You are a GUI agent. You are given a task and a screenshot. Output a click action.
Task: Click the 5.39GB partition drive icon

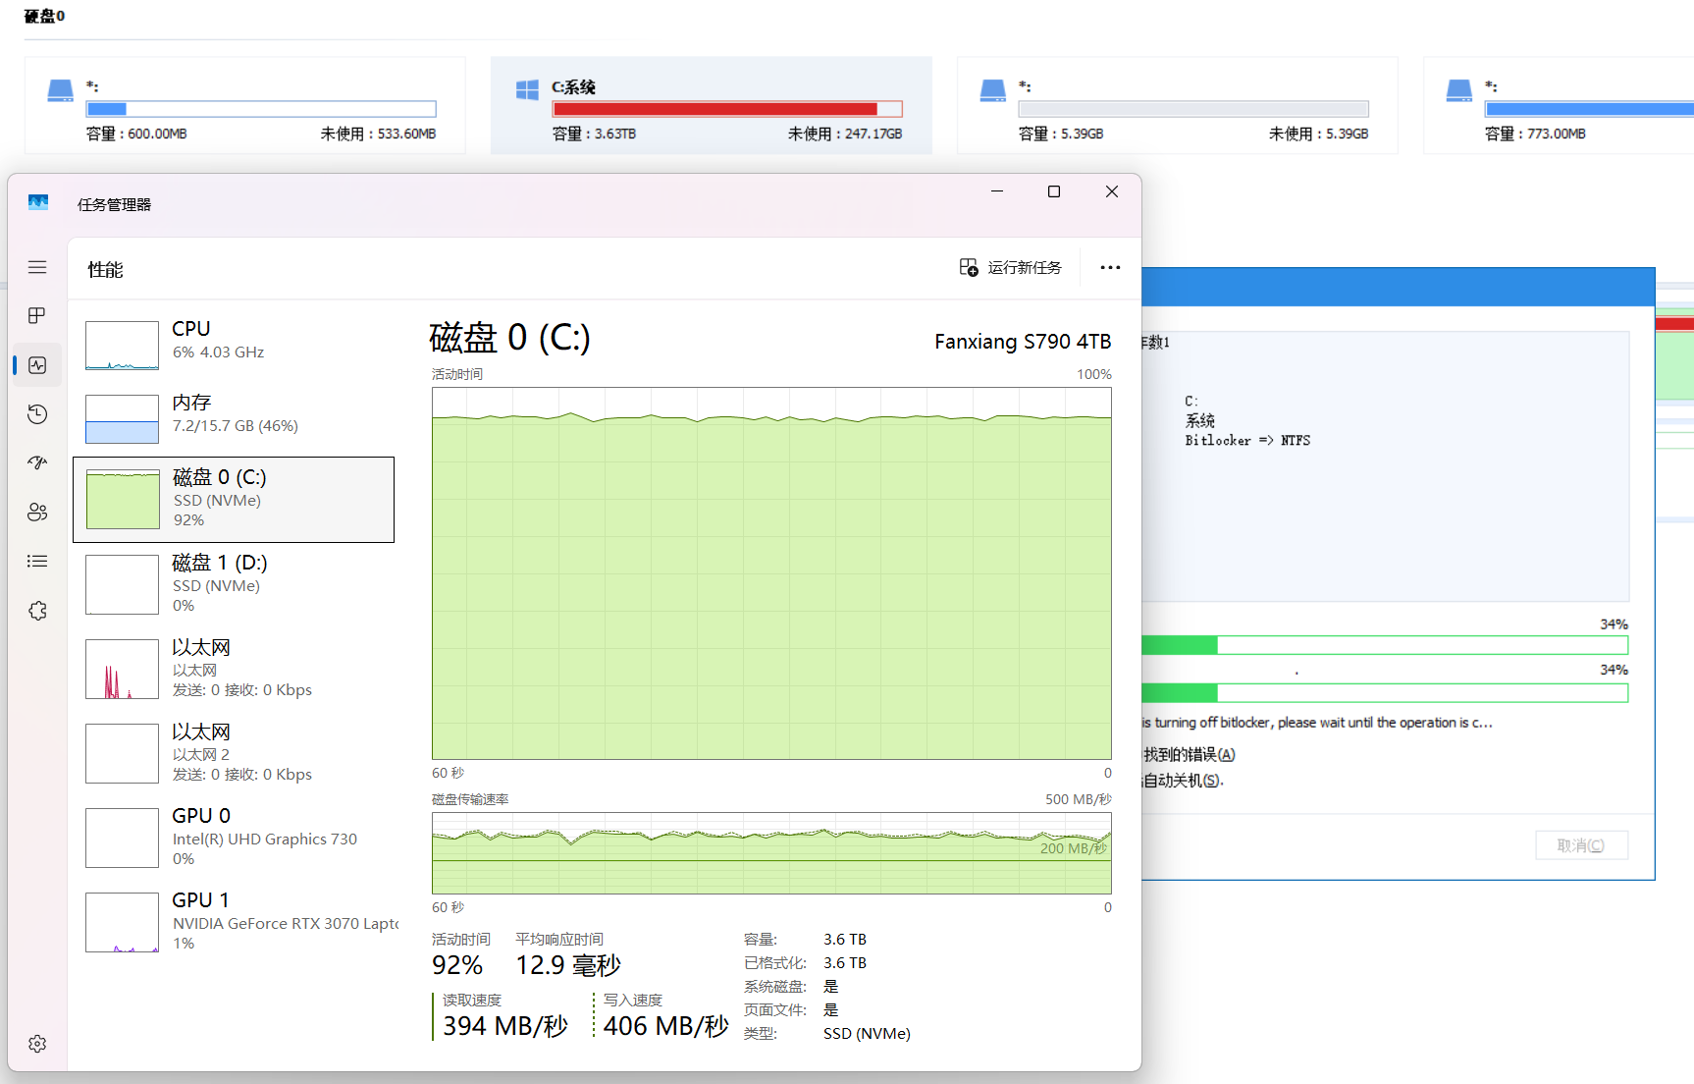coord(993,91)
